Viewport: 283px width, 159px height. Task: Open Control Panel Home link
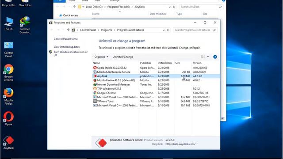coord(66,39)
